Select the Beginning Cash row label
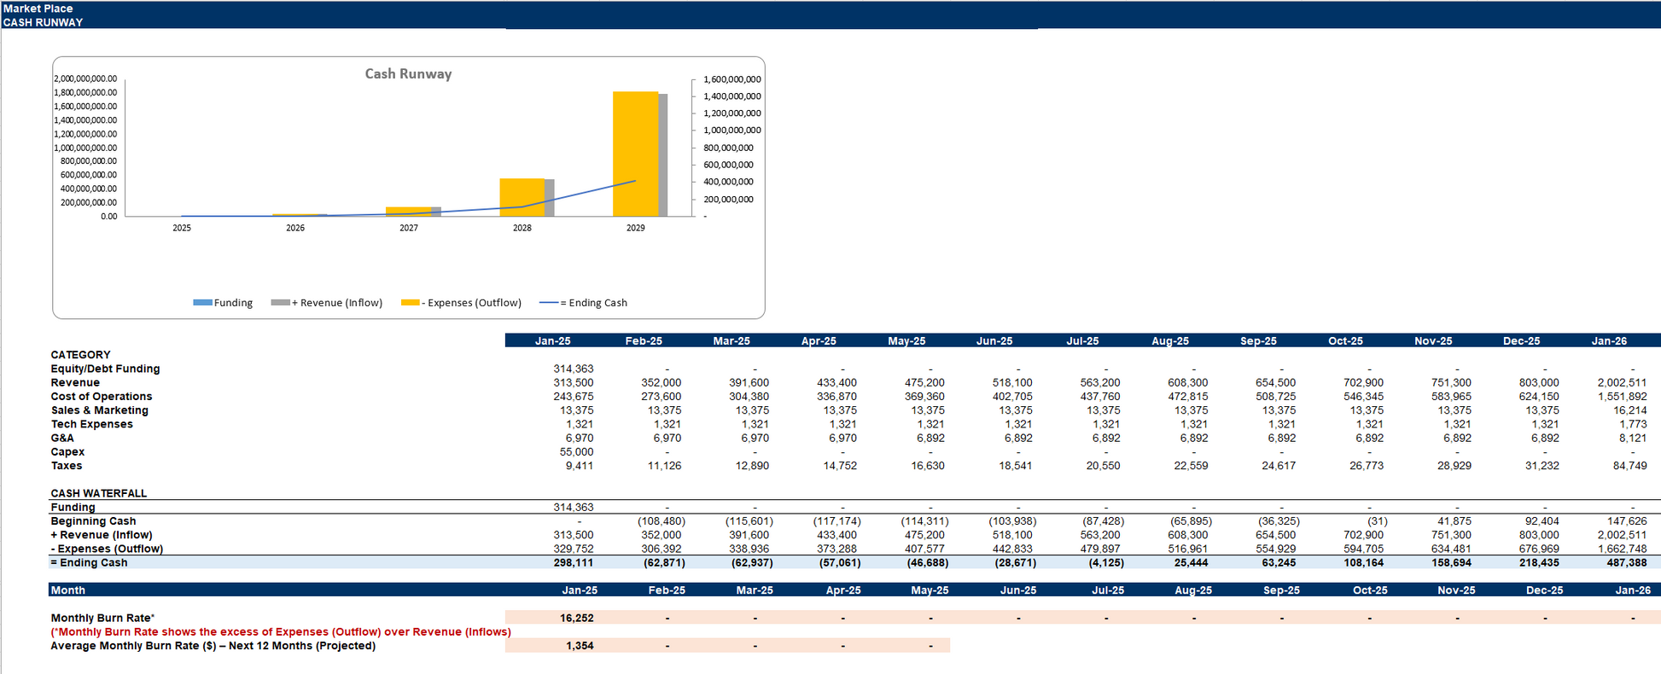1661x674 pixels. (93, 521)
